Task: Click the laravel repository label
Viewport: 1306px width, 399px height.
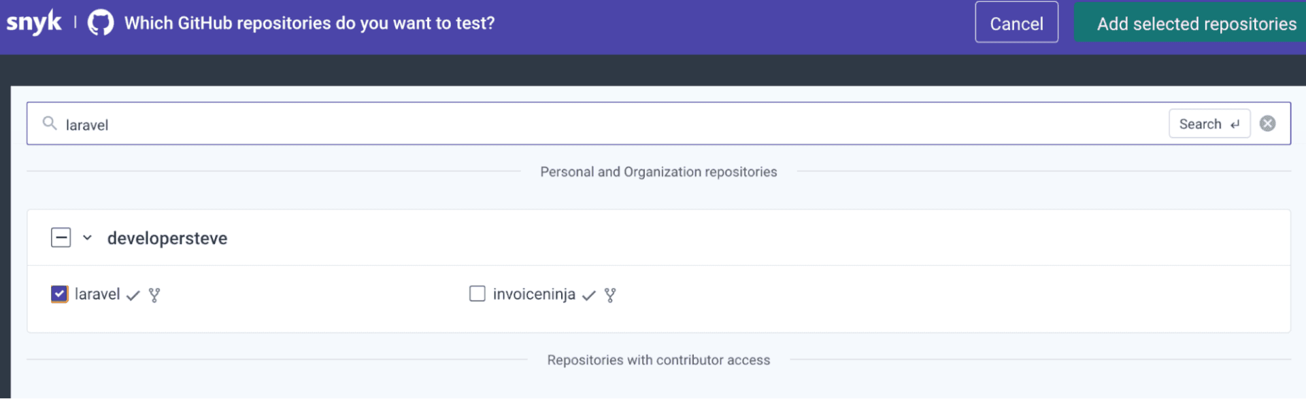Action: click(97, 294)
